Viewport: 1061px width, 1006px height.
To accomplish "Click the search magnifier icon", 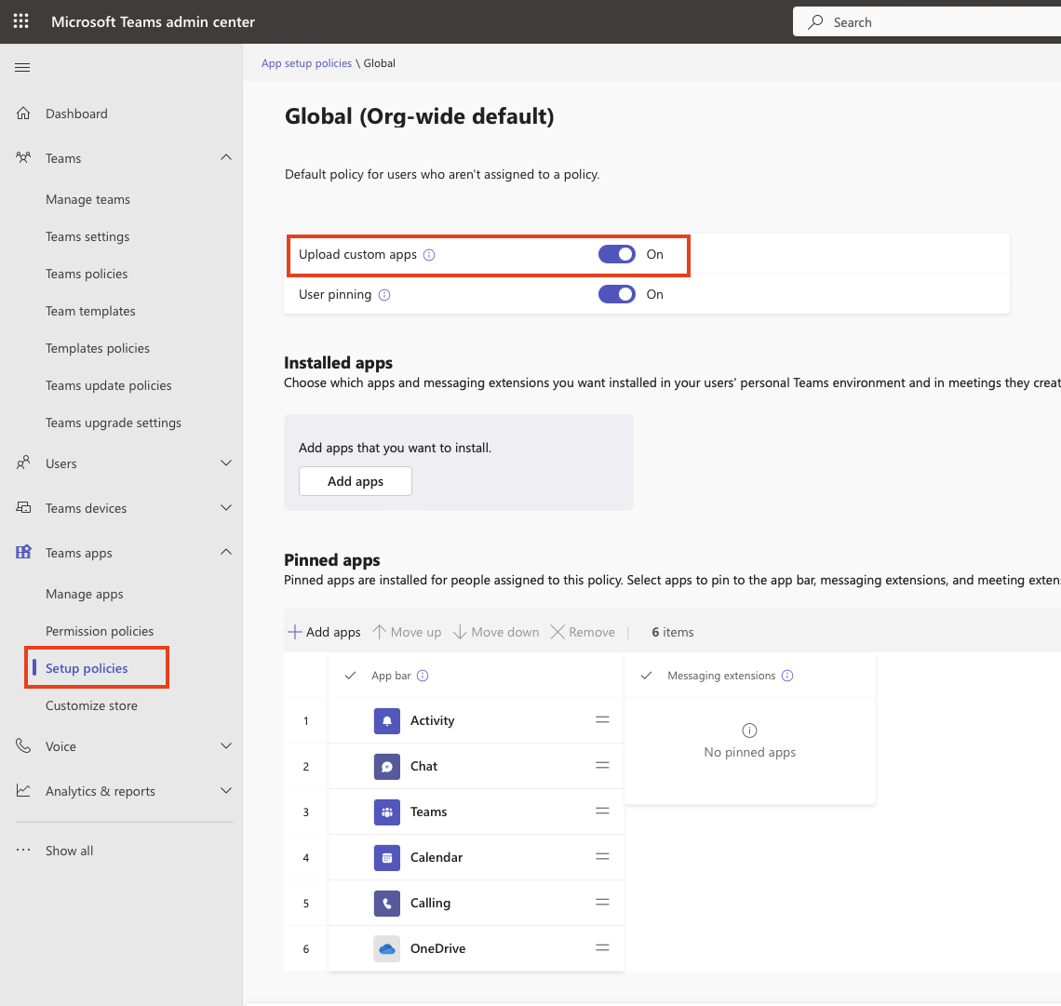I will tap(815, 22).
